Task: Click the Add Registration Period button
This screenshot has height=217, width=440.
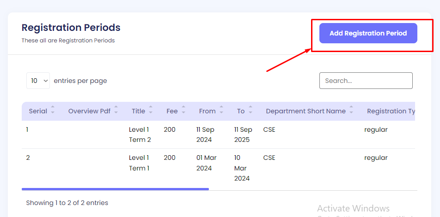Action: [368, 33]
